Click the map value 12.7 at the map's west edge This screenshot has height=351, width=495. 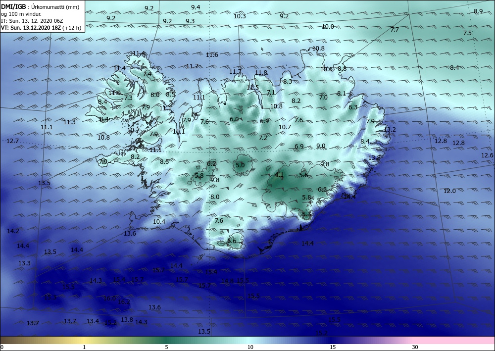12,141
